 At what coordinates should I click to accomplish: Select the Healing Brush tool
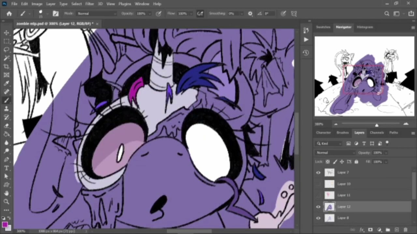[7, 92]
